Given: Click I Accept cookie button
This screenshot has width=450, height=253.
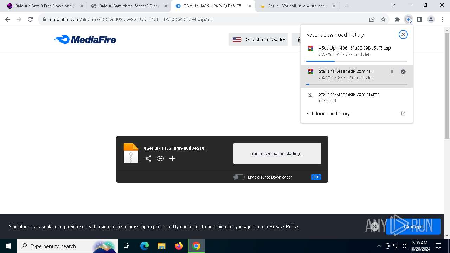Looking at the screenshot, I should (413, 227).
